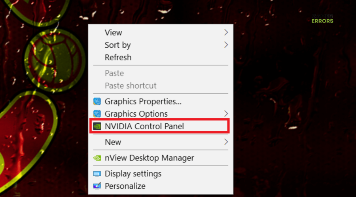Expand the Sort by submenu arrow
The image size is (356, 197).
click(x=226, y=45)
